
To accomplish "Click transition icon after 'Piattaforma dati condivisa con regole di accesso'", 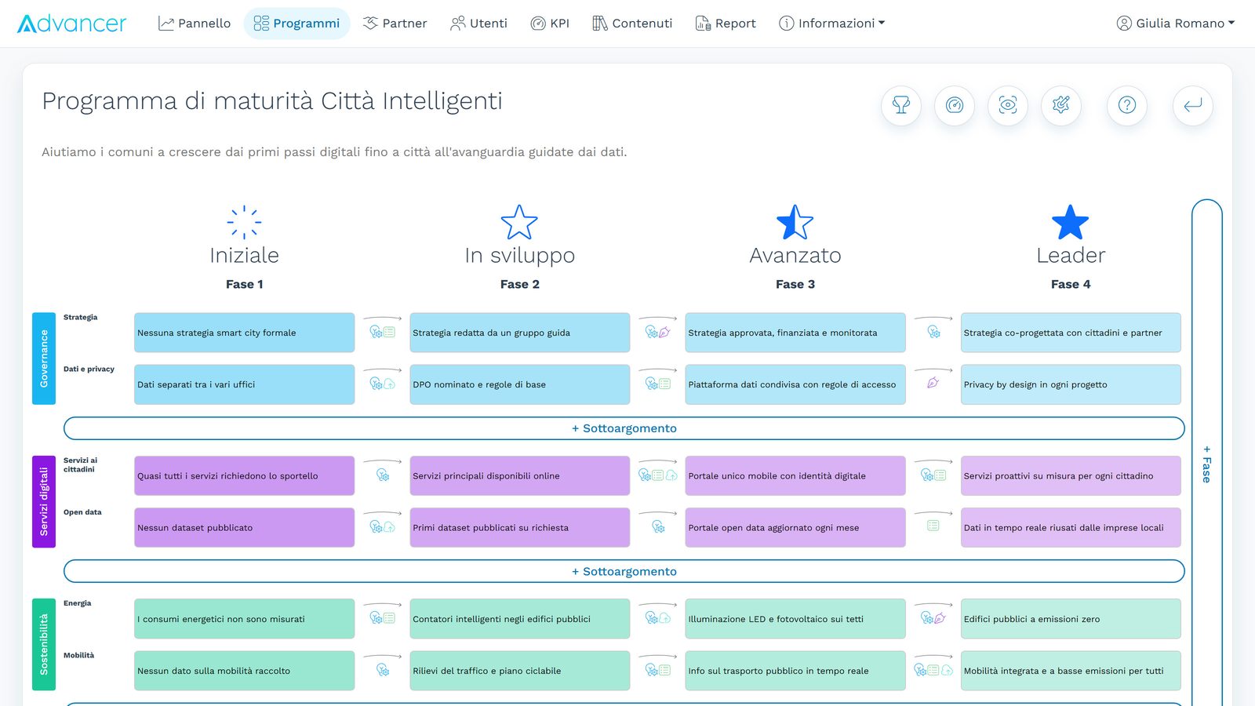I will [933, 383].
